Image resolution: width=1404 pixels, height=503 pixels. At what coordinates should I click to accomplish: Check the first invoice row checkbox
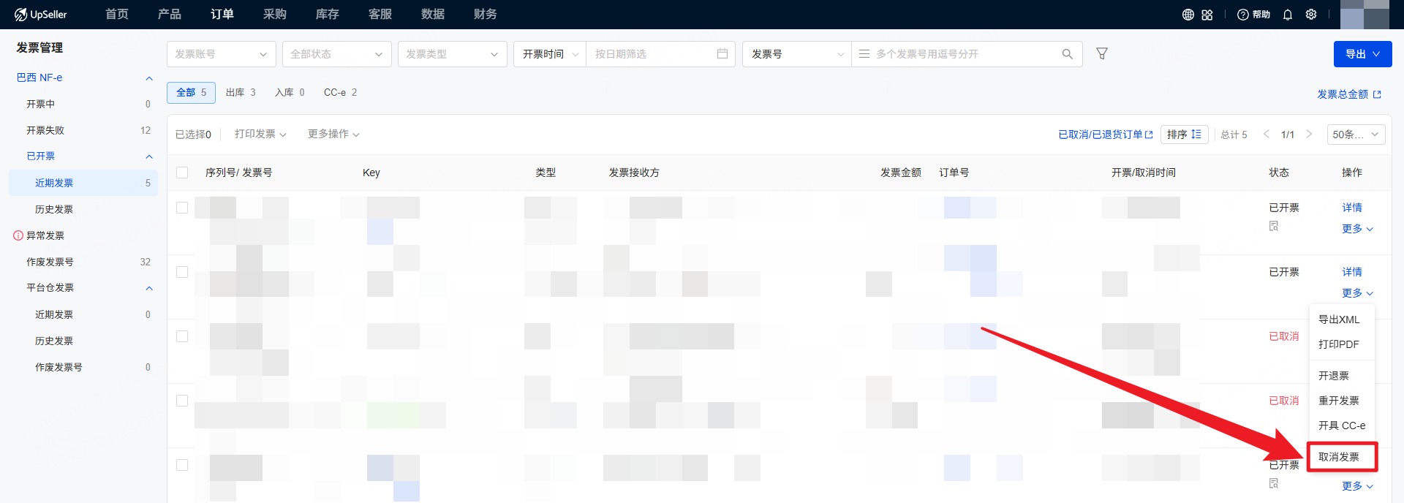[x=182, y=208]
